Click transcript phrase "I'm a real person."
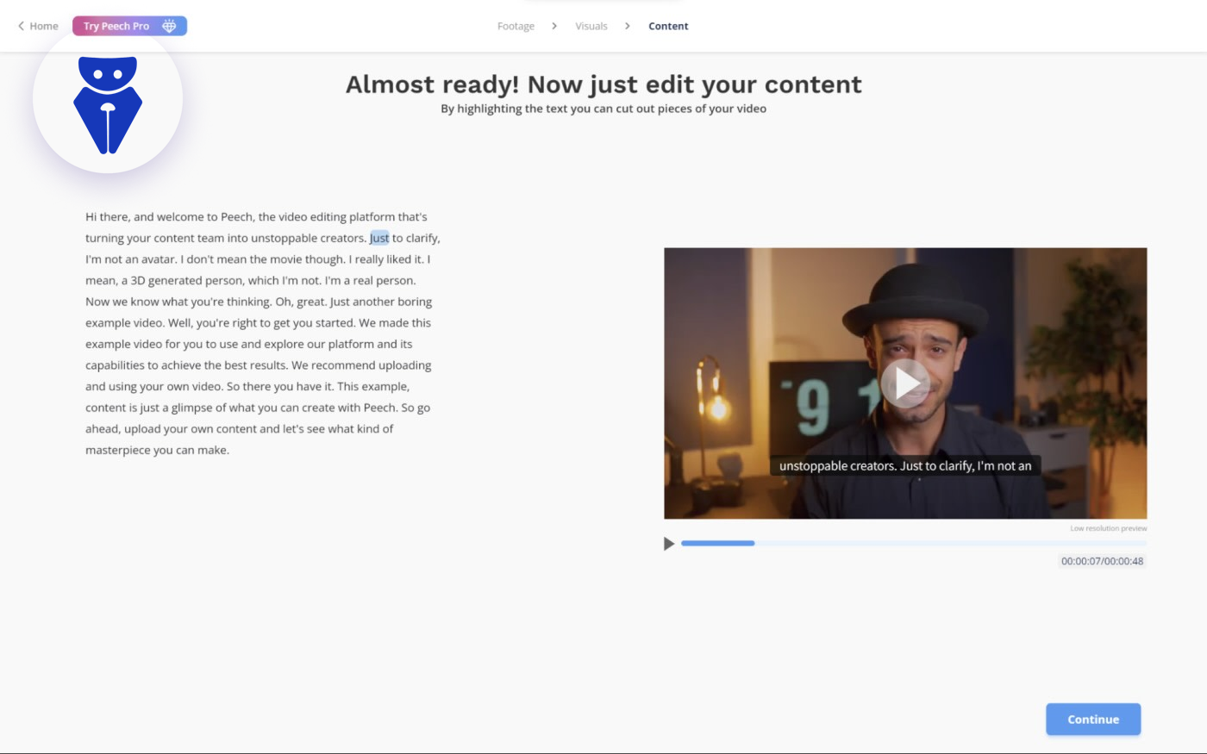 (370, 281)
